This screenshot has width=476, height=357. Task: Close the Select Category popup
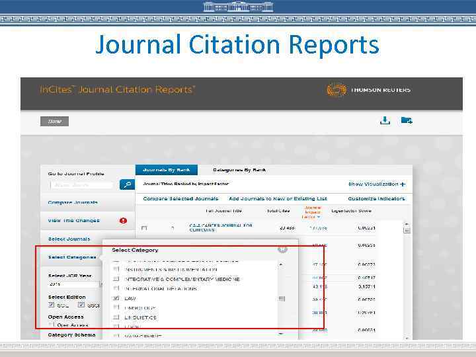tap(282, 250)
